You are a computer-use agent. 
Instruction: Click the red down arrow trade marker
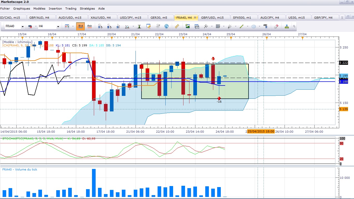pyautogui.click(x=213, y=59)
